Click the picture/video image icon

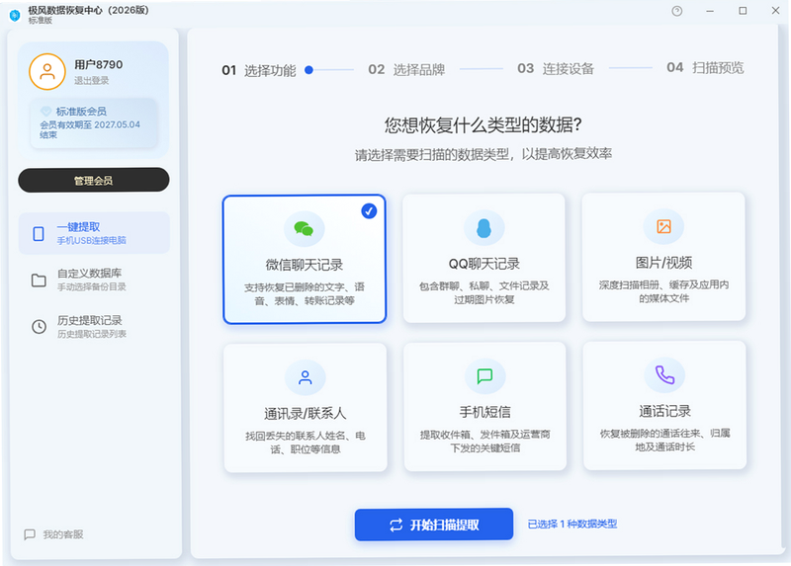click(x=663, y=226)
